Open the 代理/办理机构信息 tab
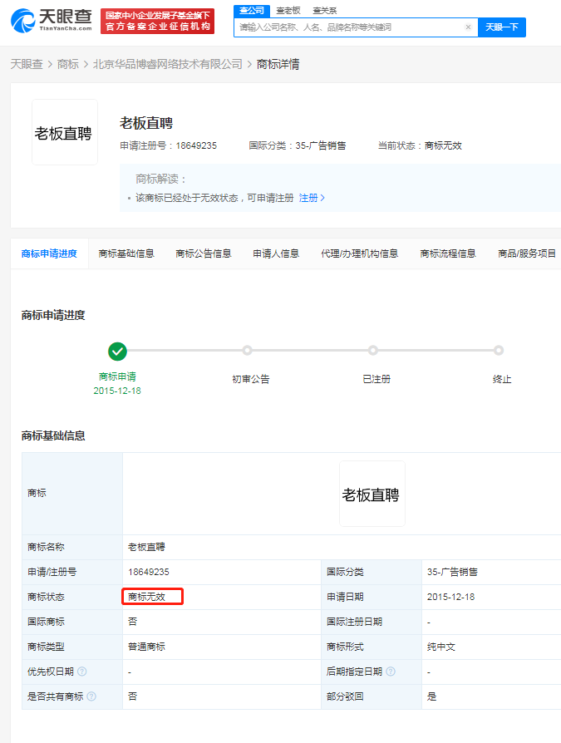The image size is (561, 743). point(360,253)
